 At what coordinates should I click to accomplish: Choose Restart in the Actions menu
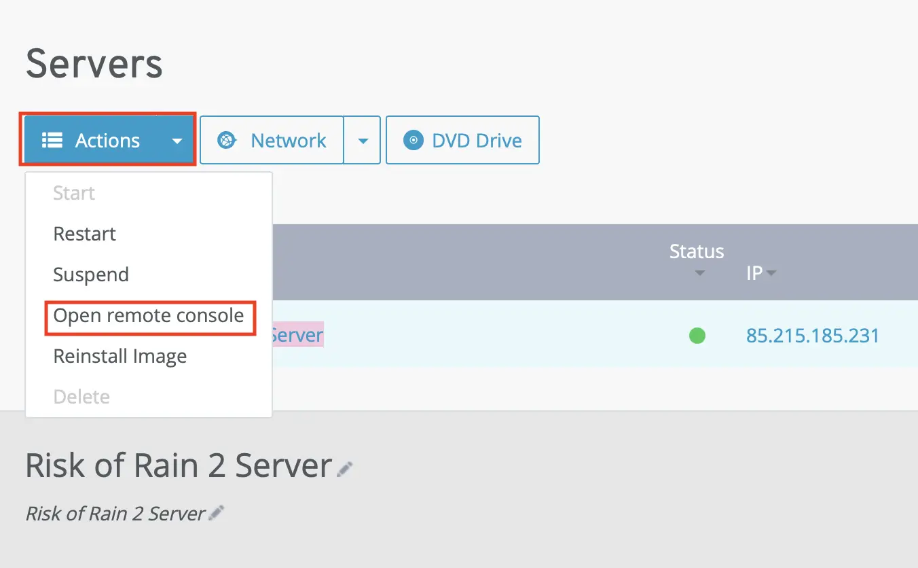click(85, 234)
